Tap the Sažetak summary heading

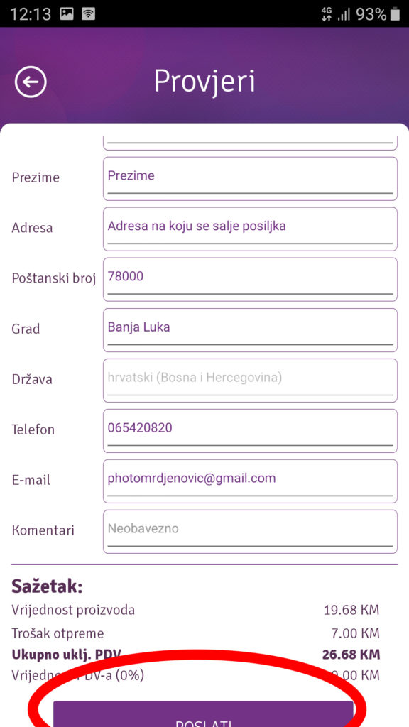pos(47,586)
